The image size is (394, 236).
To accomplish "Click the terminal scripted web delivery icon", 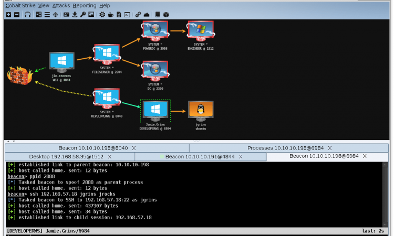I will (x=128, y=15).
